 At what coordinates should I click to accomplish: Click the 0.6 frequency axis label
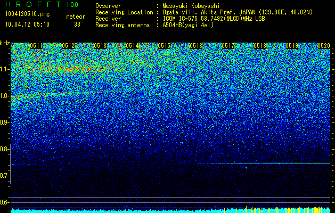[5, 202]
